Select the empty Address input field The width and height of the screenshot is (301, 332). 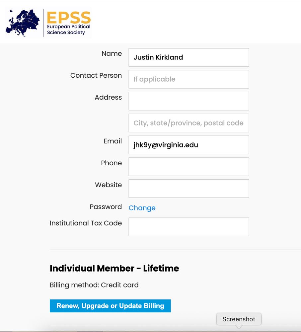coord(189,101)
